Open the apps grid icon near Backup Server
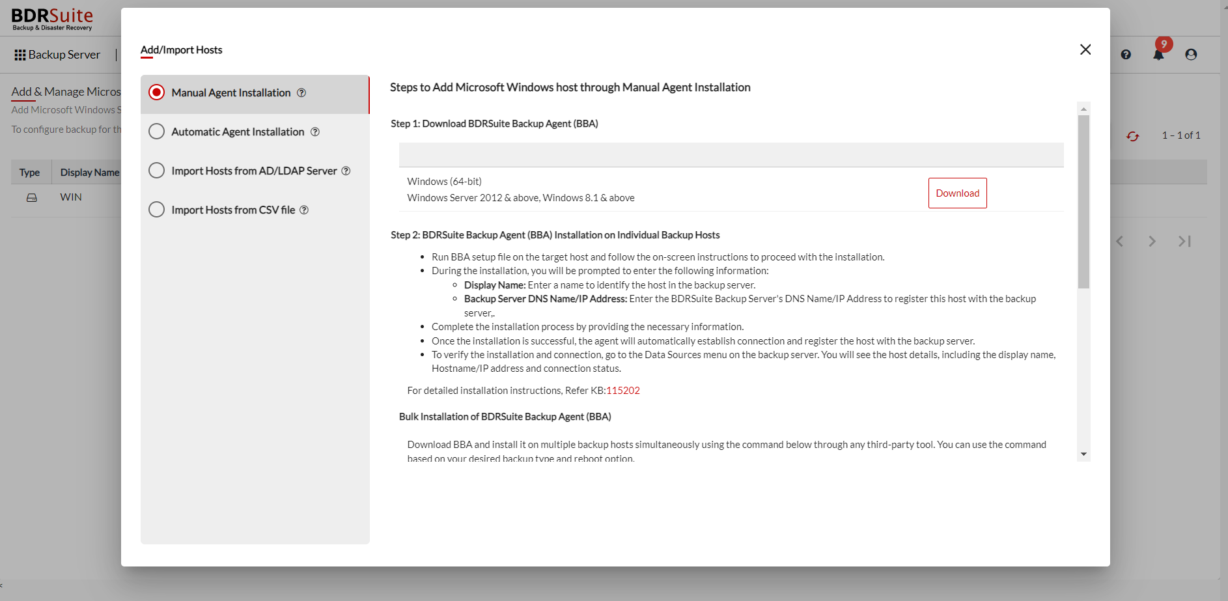 20,55
